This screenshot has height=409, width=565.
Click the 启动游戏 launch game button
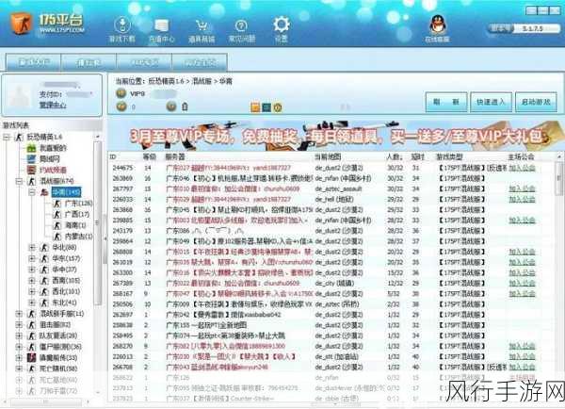coord(536,102)
